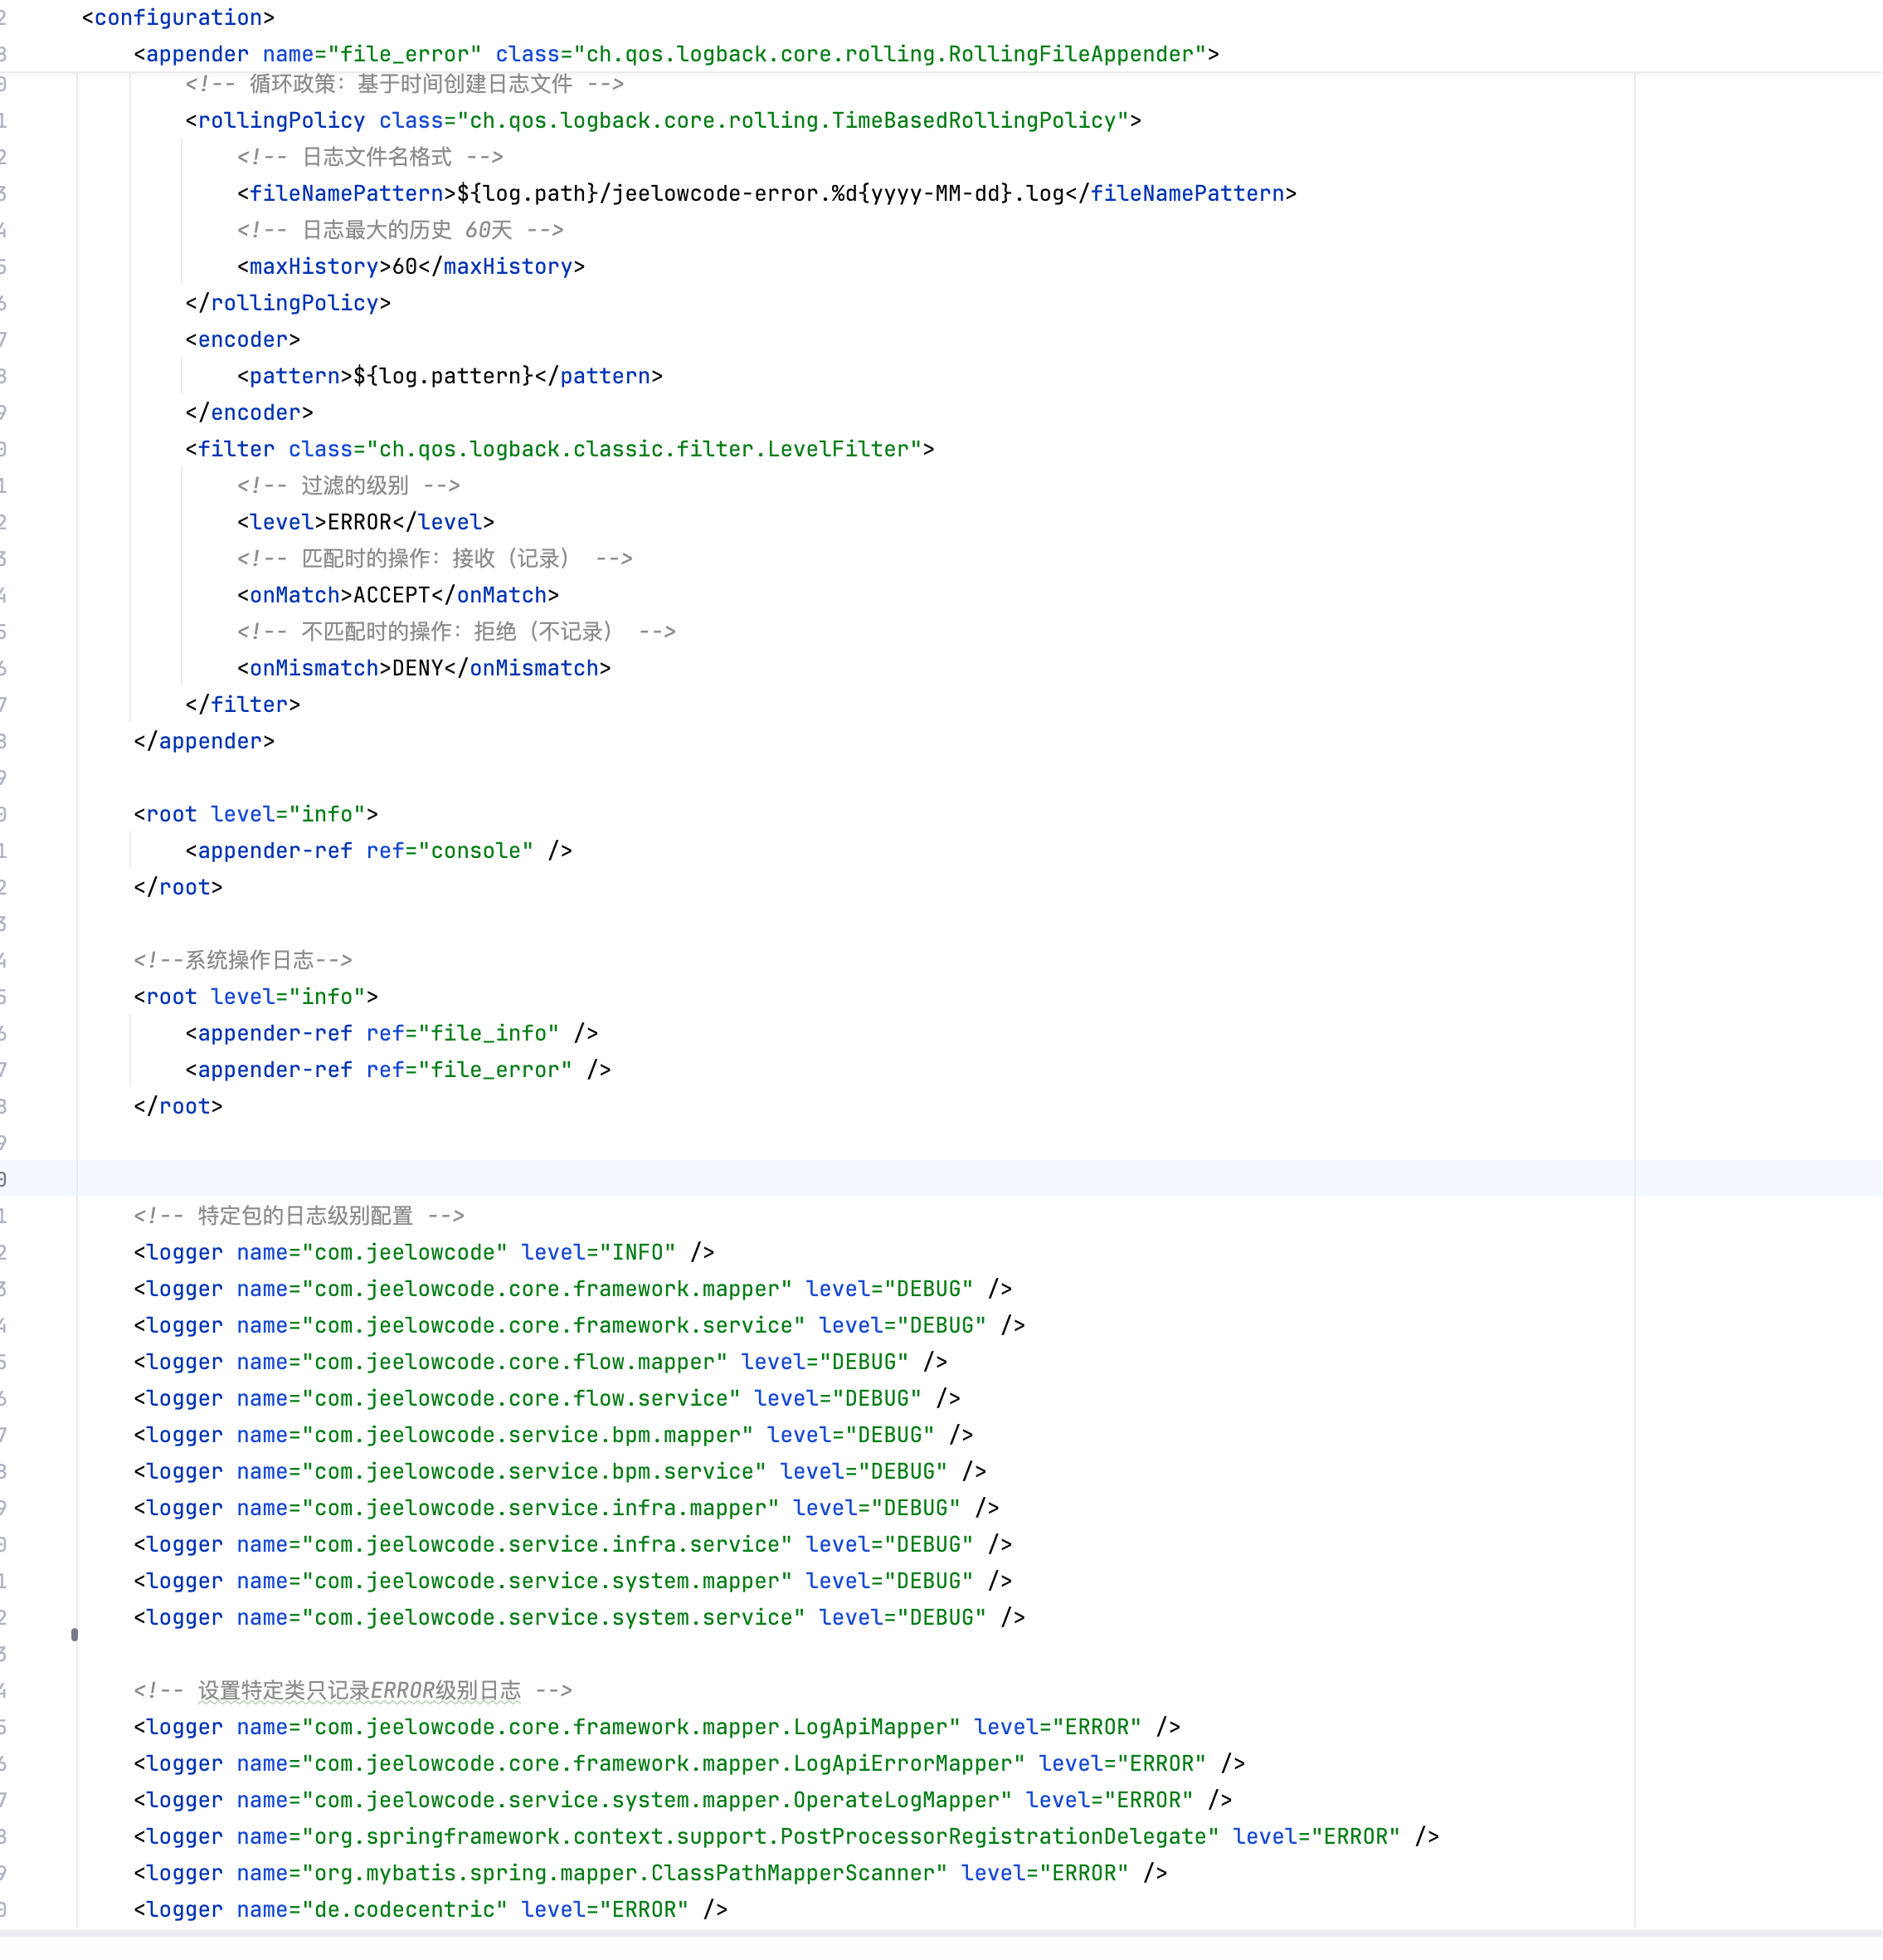The height and width of the screenshot is (1960, 1883).
Task: Click the maxHistory value 60
Action: (404, 267)
